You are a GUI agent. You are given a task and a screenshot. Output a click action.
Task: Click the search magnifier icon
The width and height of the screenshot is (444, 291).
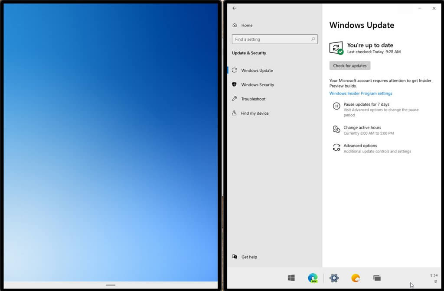click(313, 39)
